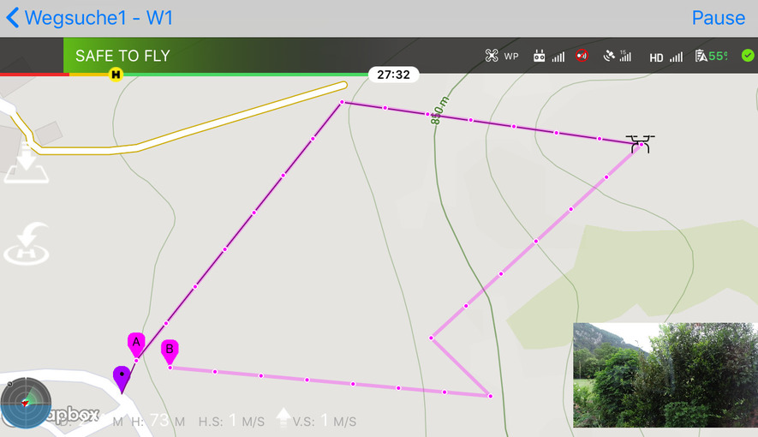Screen dimensions: 758x437
Task: Tap the SAFE TO FLY status banner
Action: click(x=122, y=56)
